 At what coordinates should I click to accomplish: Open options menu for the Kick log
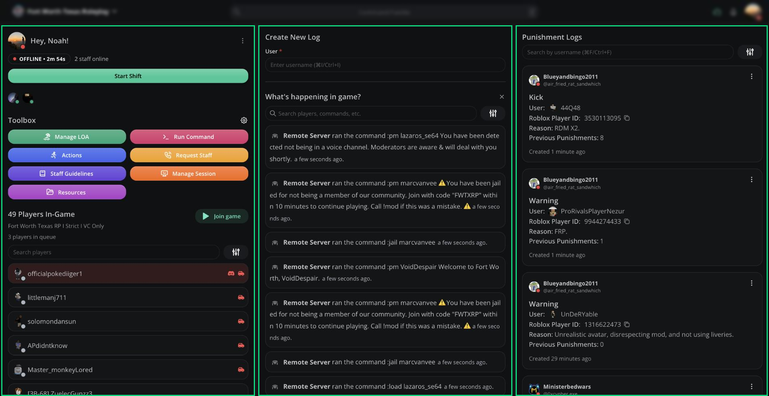751,76
